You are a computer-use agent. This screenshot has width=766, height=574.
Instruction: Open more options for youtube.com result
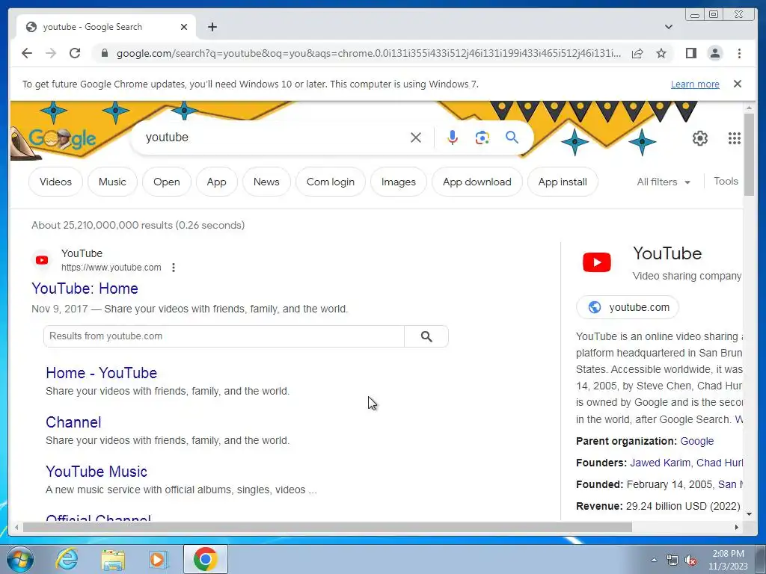[174, 268]
